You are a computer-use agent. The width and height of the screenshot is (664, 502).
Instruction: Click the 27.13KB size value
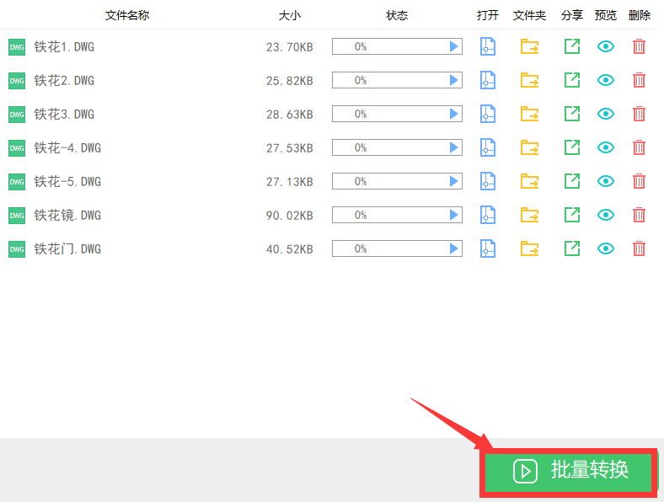coord(290,182)
